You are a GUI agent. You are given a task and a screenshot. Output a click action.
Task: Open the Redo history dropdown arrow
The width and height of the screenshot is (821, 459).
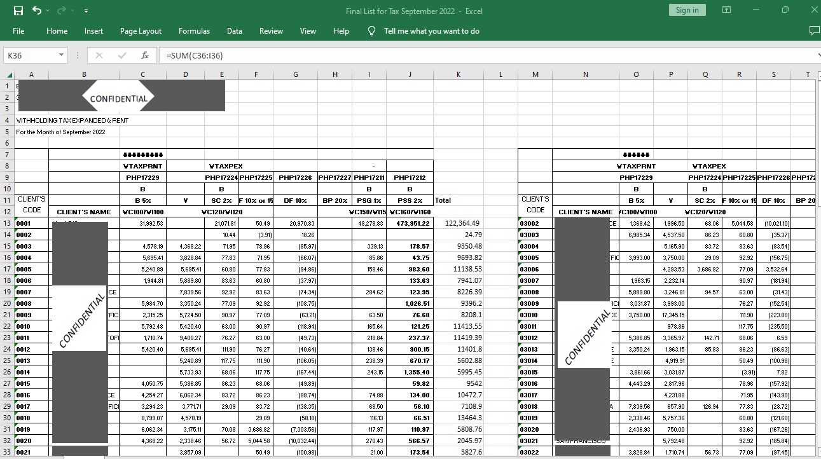pyautogui.click(x=73, y=10)
